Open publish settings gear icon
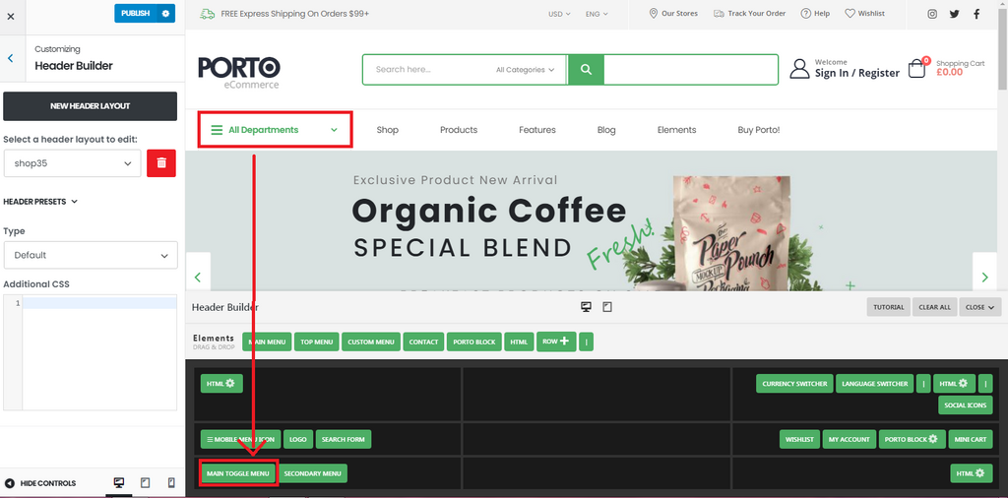The image size is (1008, 498). pyautogui.click(x=165, y=14)
